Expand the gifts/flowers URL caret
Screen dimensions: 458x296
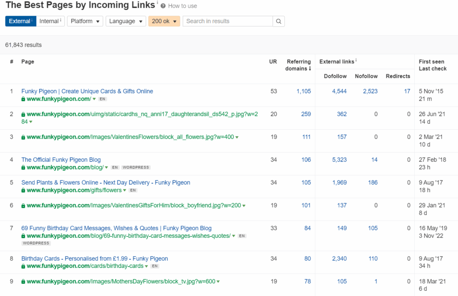pyautogui.click(x=124, y=190)
